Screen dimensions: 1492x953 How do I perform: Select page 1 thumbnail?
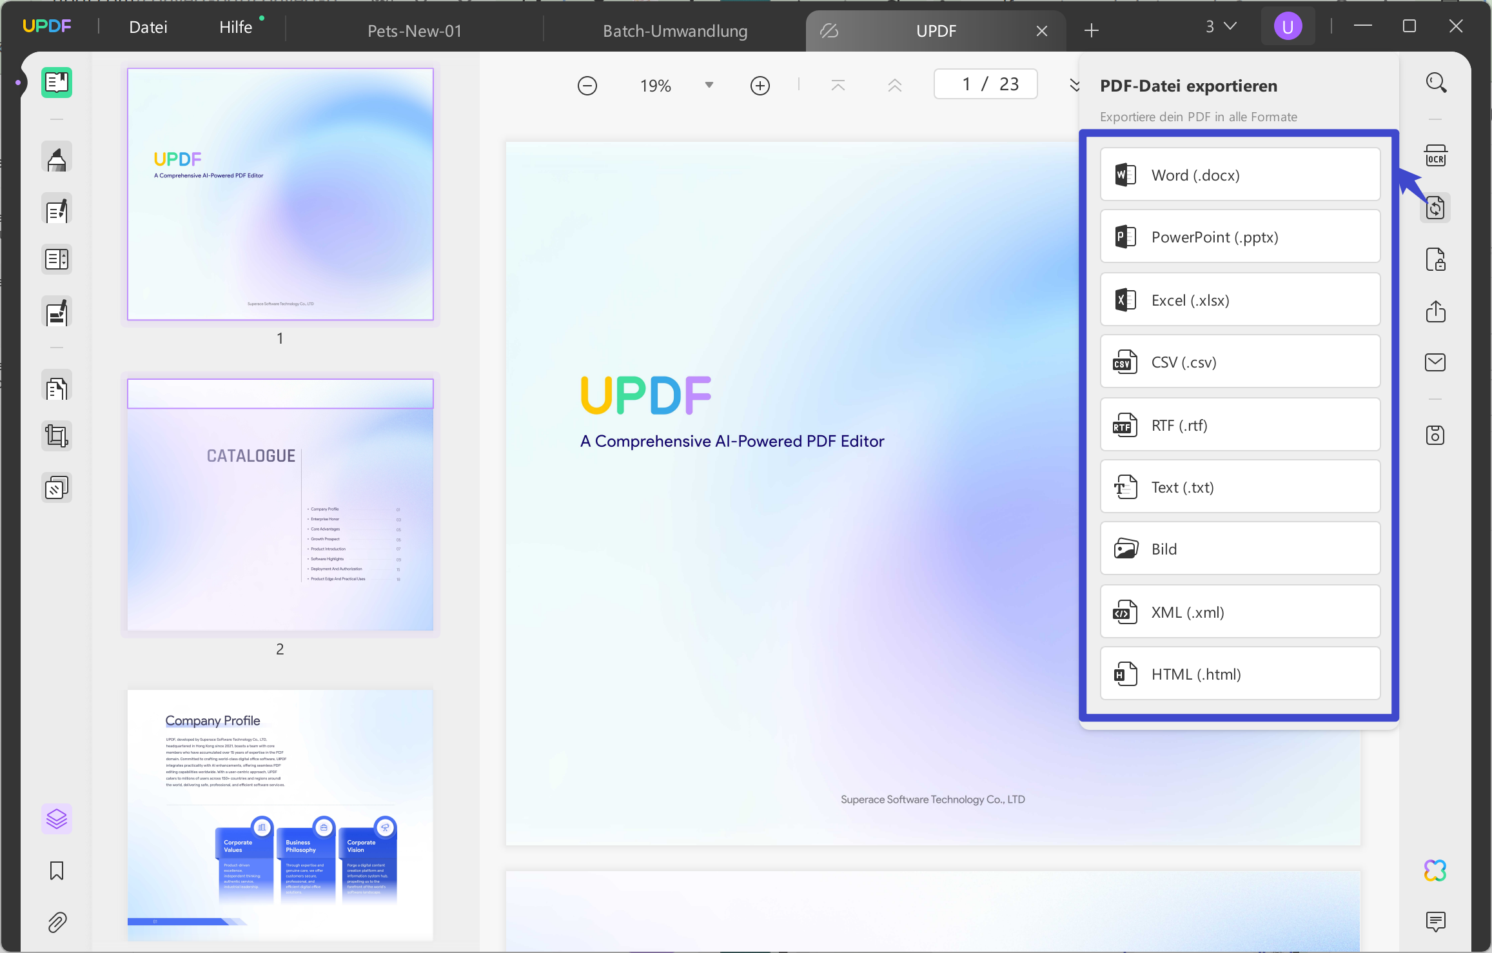280,194
